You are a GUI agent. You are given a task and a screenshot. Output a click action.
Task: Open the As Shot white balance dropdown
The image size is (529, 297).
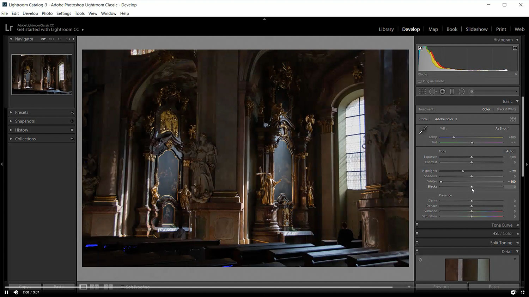(502, 128)
